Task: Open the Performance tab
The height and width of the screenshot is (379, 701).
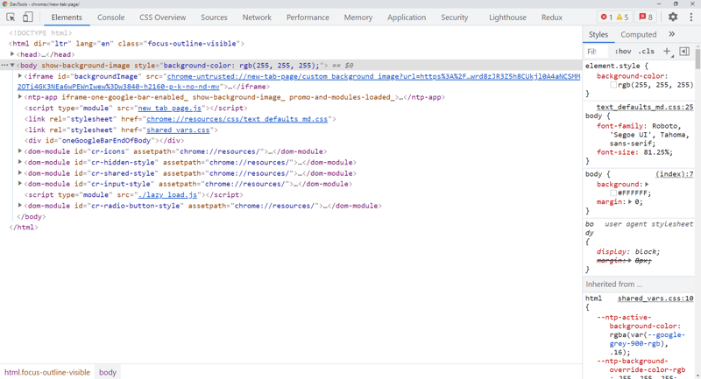Action: [308, 18]
